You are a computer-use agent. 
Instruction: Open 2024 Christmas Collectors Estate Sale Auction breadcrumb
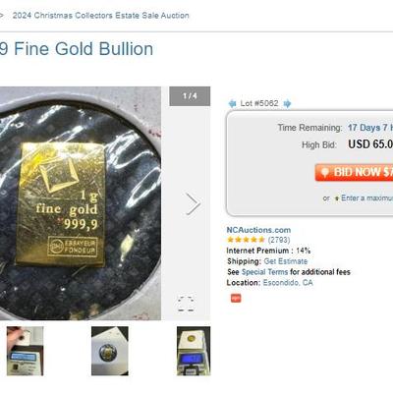(x=100, y=16)
